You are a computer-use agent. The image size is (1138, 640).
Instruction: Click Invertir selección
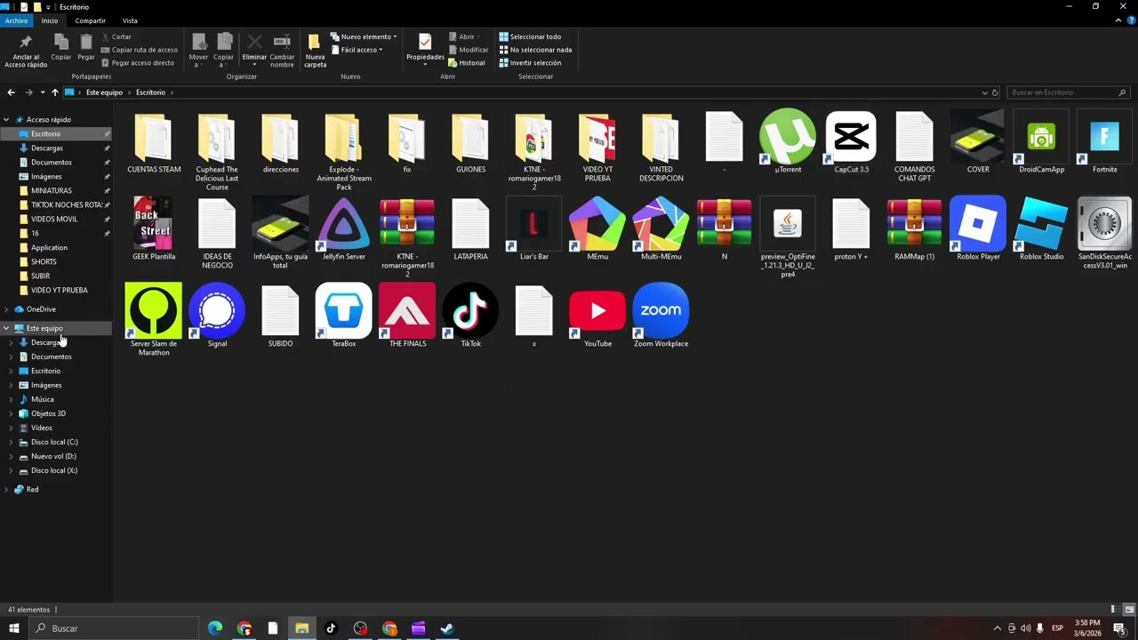click(x=530, y=63)
